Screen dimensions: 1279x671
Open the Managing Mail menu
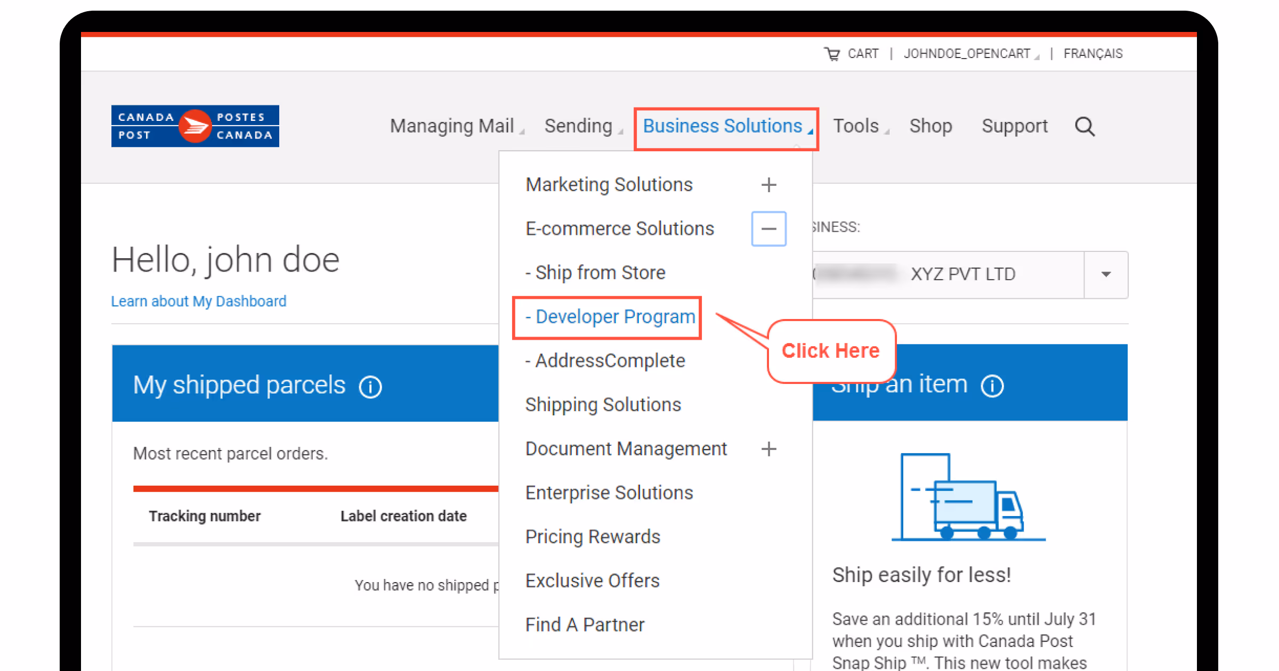(x=452, y=126)
